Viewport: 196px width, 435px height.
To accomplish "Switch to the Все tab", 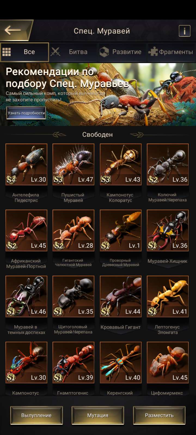I will point(24,52).
